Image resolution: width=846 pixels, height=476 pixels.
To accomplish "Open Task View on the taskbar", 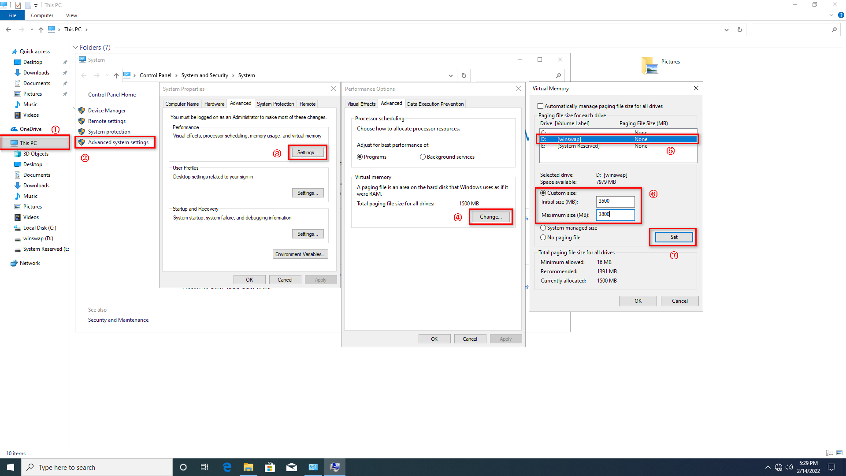I will click(x=204, y=467).
